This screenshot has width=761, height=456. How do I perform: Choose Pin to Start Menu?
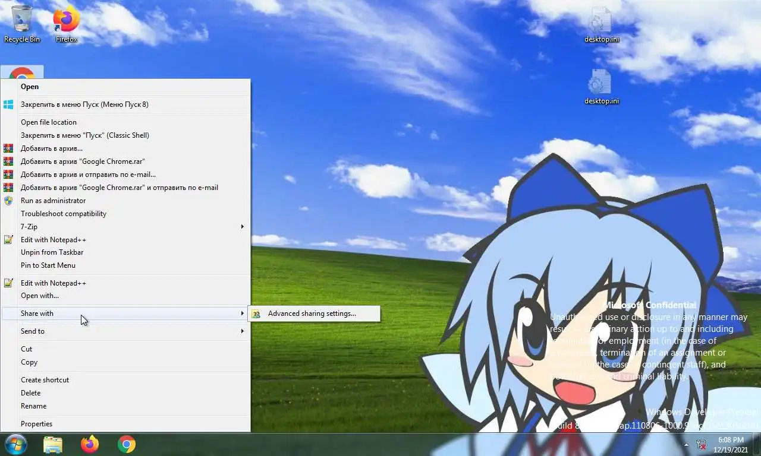(126, 265)
